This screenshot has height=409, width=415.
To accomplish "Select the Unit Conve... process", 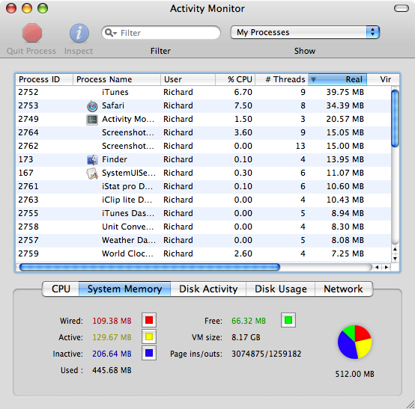I will (128, 227).
